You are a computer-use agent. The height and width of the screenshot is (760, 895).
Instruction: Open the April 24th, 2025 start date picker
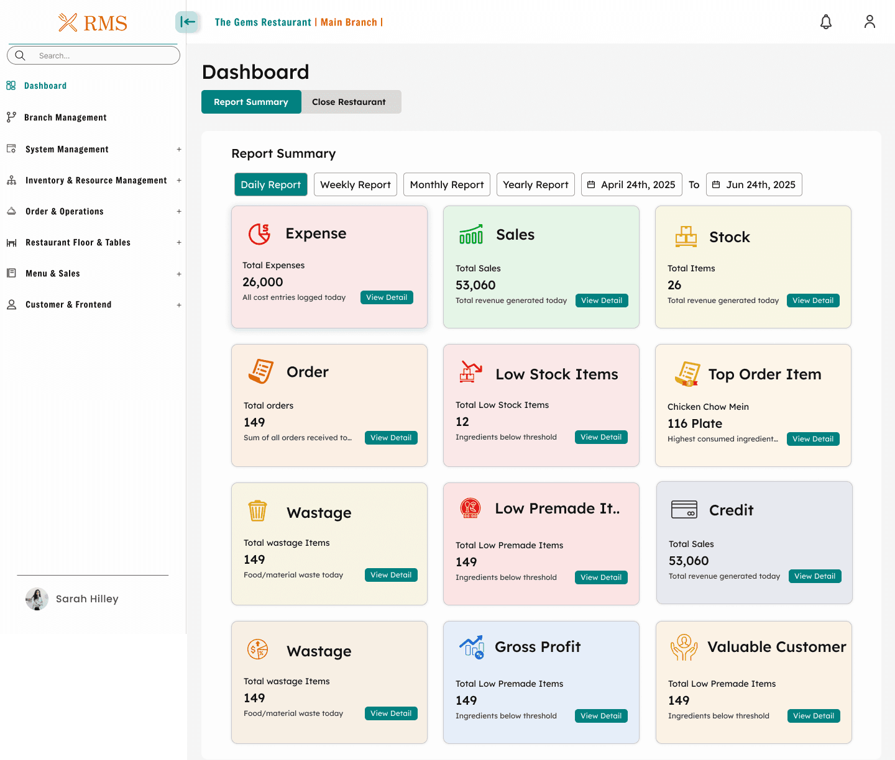631,184
